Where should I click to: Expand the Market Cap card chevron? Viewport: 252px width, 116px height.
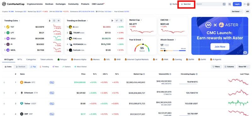pos(141,20)
